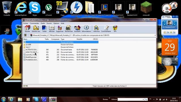Click the Antivirus toolbar icon

(x=96, y=29)
